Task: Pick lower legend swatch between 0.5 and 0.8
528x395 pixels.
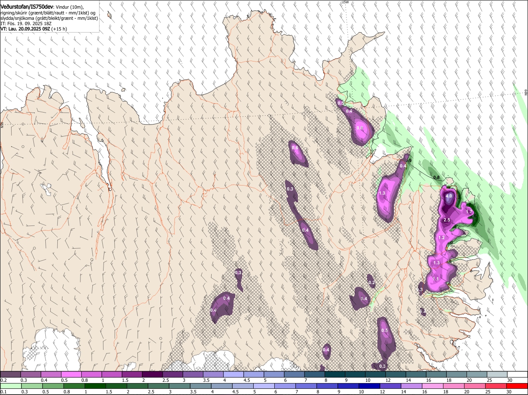Action: (53, 386)
